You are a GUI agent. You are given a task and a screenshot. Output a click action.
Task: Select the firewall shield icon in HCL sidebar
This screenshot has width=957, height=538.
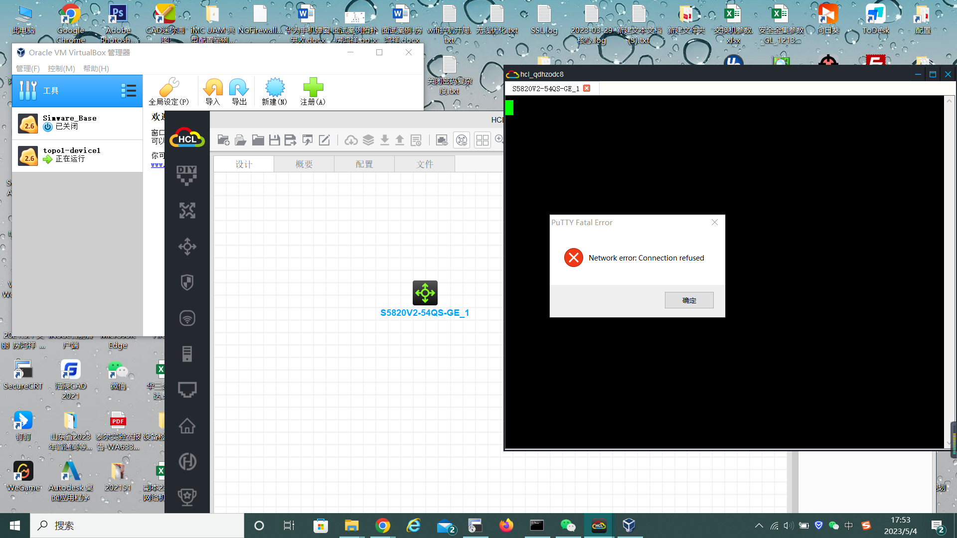pyautogui.click(x=187, y=282)
